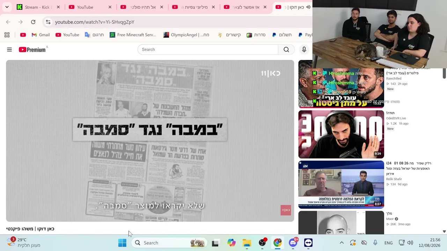The height and width of the screenshot is (251, 447).
Task: Expand the קישורים bookmark folder
Action: coord(229,35)
